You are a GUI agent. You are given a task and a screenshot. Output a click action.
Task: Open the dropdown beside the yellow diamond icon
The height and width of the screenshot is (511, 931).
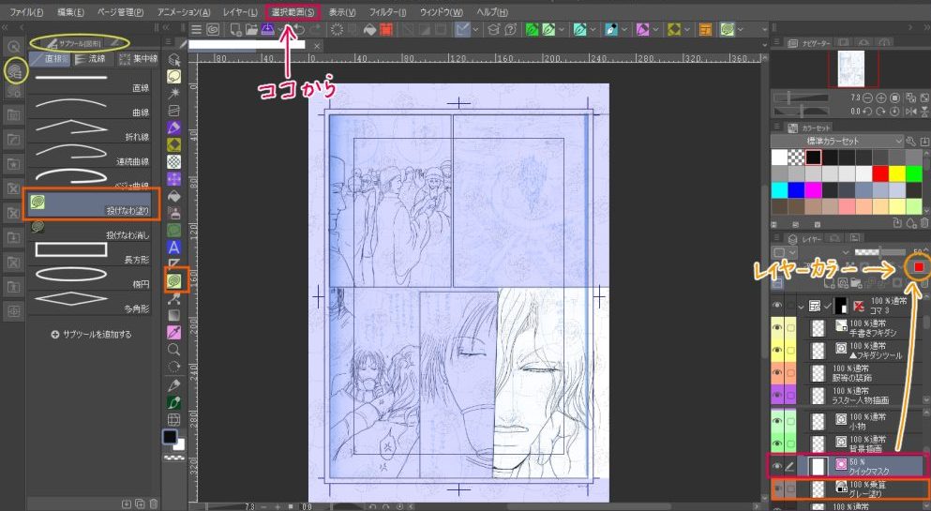coord(687,29)
